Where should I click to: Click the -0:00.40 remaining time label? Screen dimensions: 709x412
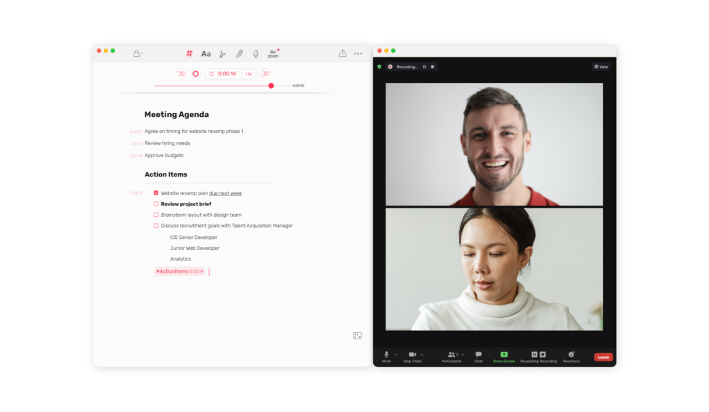[298, 85]
